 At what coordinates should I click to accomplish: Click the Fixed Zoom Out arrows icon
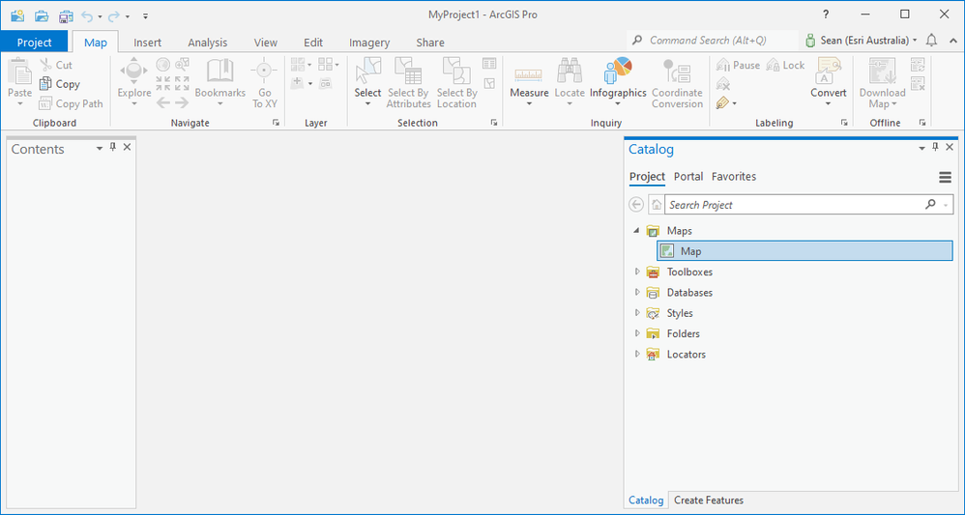182,83
